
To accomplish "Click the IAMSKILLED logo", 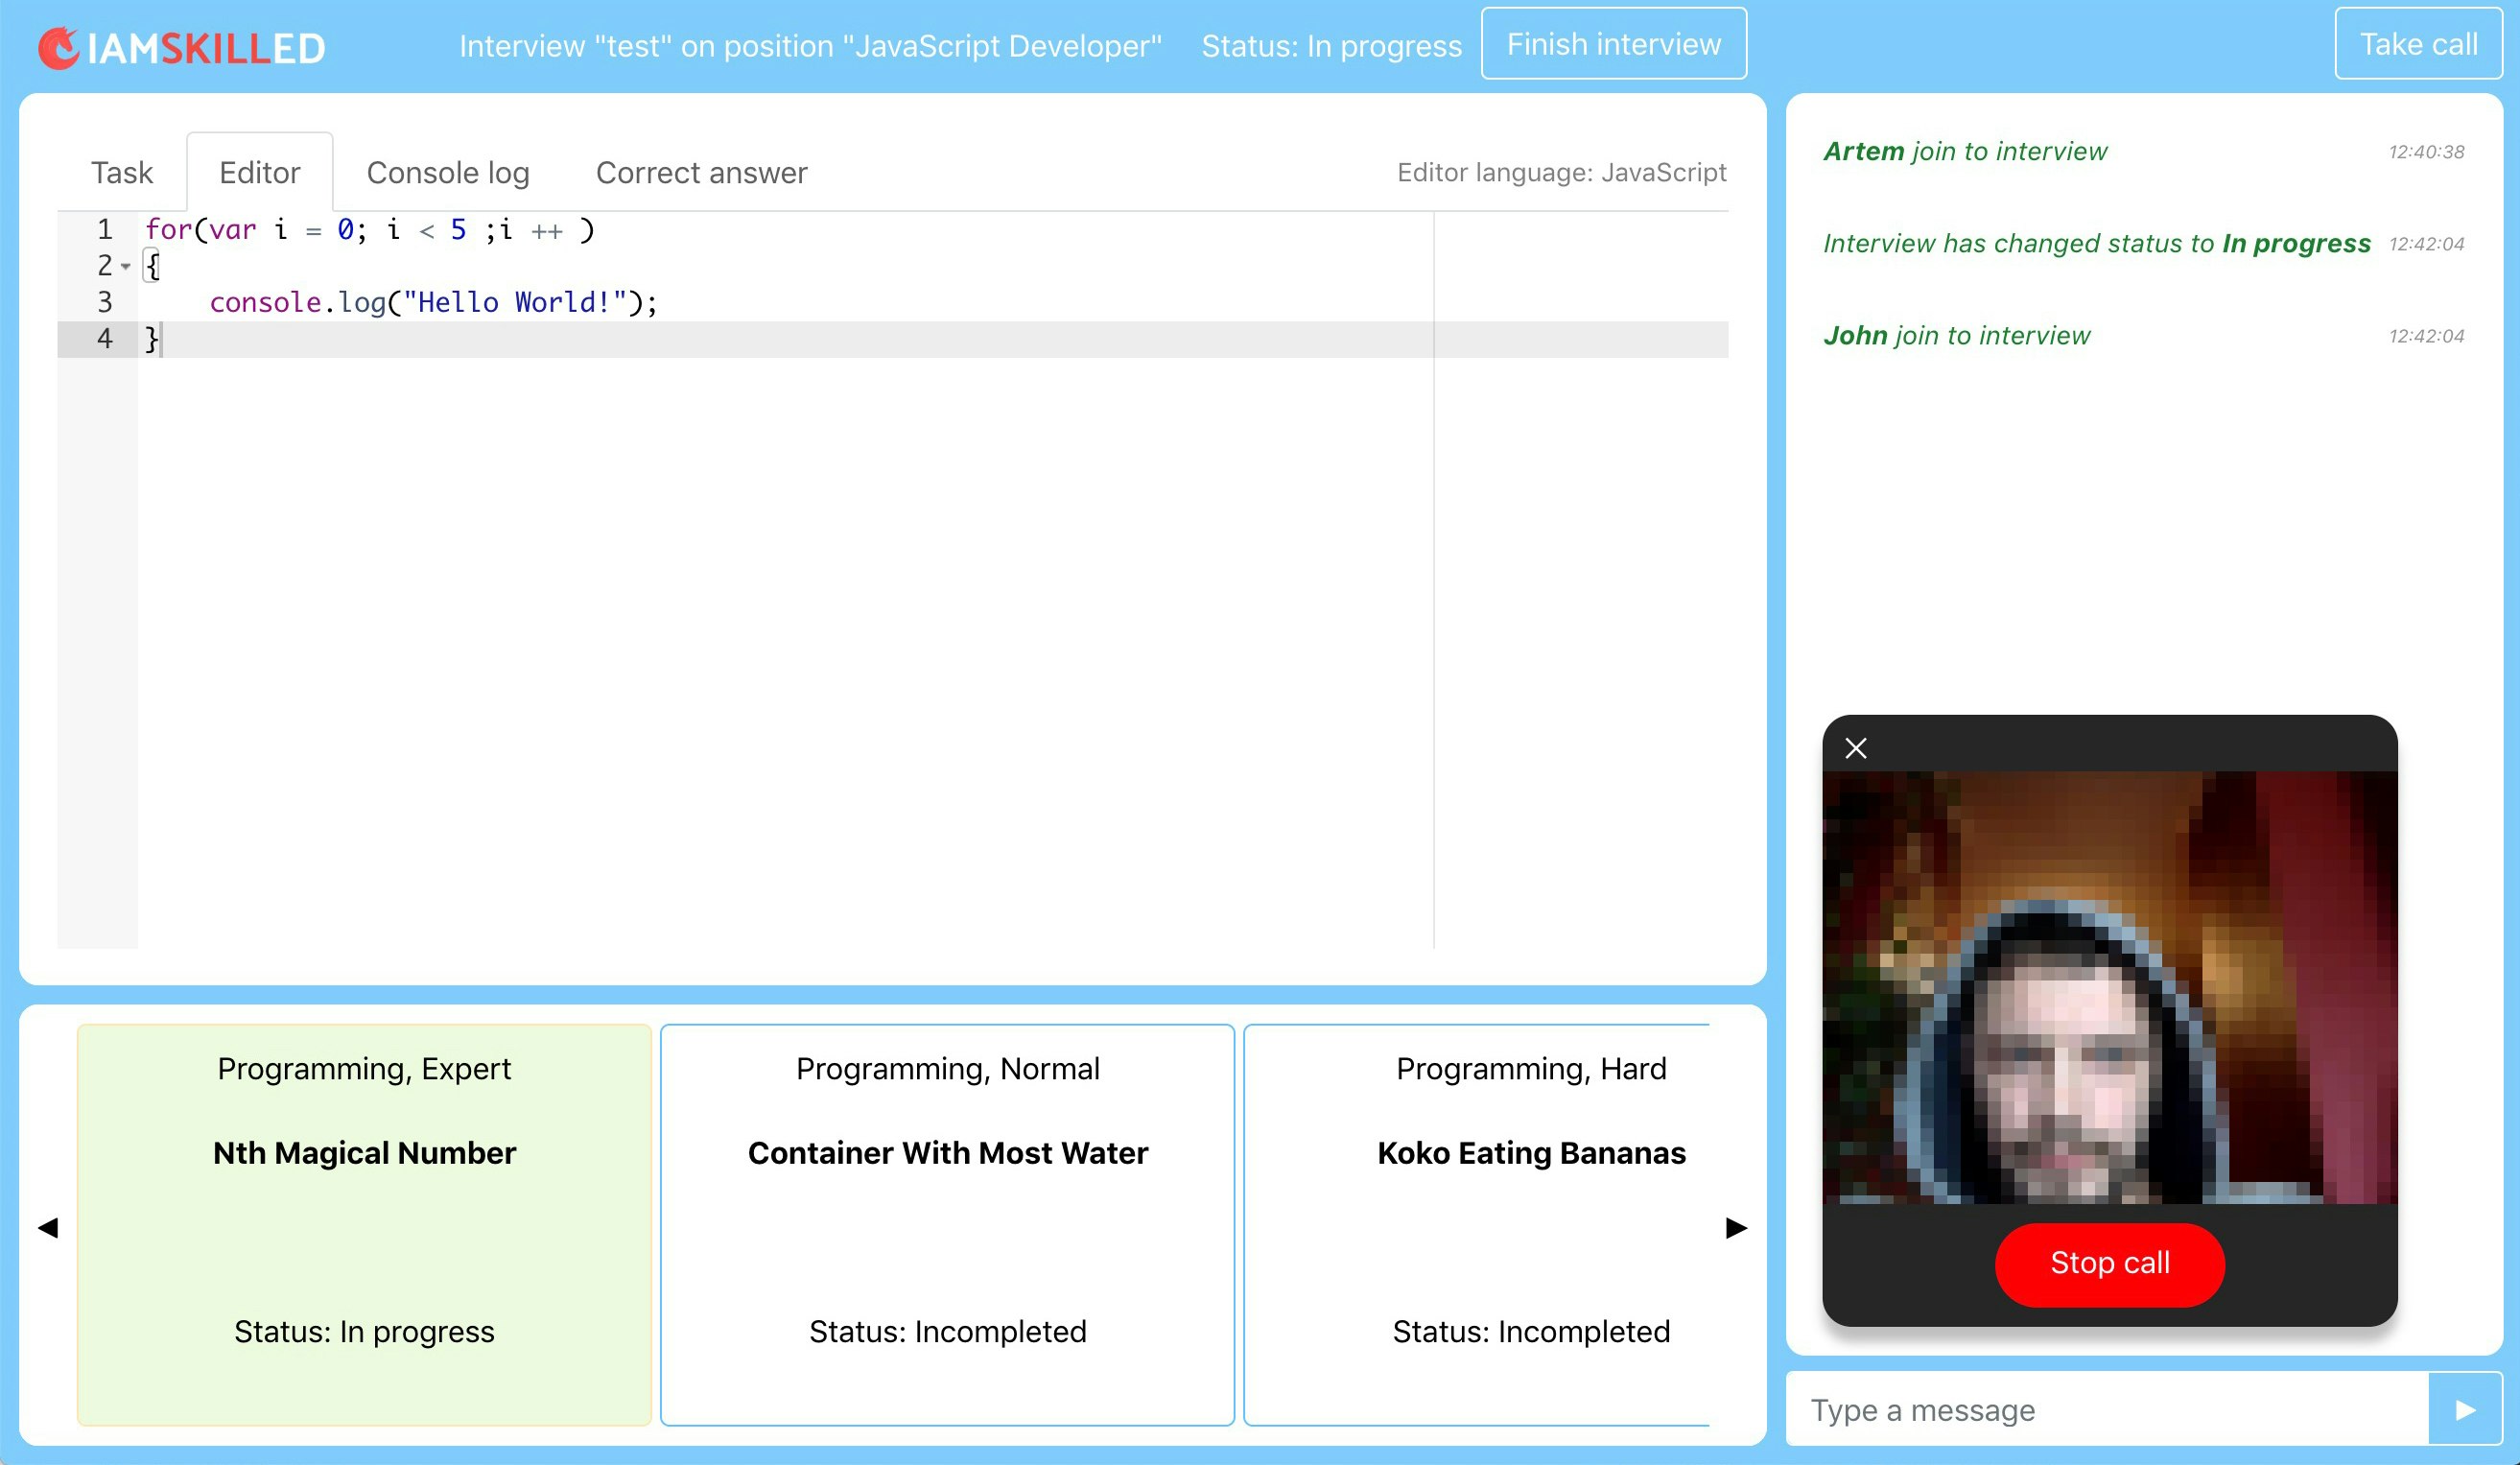I will (182, 47).
